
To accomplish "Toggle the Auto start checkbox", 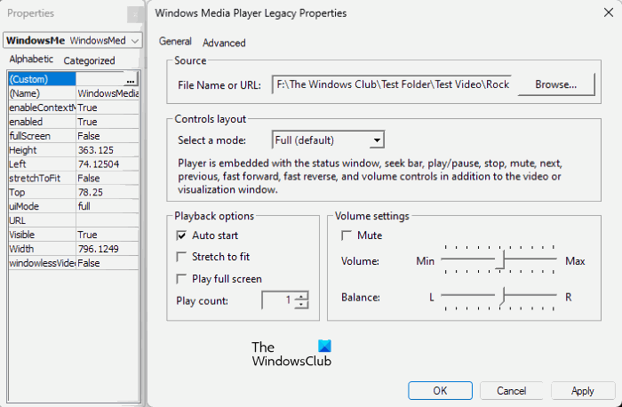I will point(181,235).
